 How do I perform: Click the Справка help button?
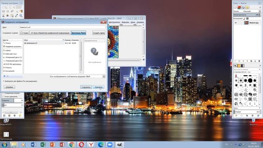(9, 87)
